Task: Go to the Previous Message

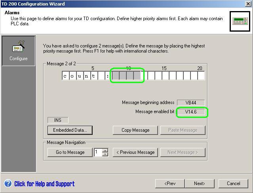Action: (135, 152)
